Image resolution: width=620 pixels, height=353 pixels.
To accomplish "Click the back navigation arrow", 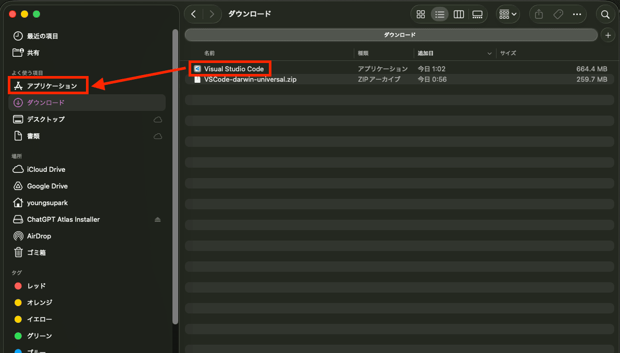I will pyautogui.click(x=193, y=15).
